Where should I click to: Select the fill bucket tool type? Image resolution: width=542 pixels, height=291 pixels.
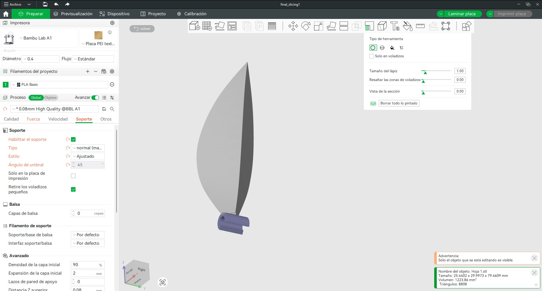click(392, 48)
